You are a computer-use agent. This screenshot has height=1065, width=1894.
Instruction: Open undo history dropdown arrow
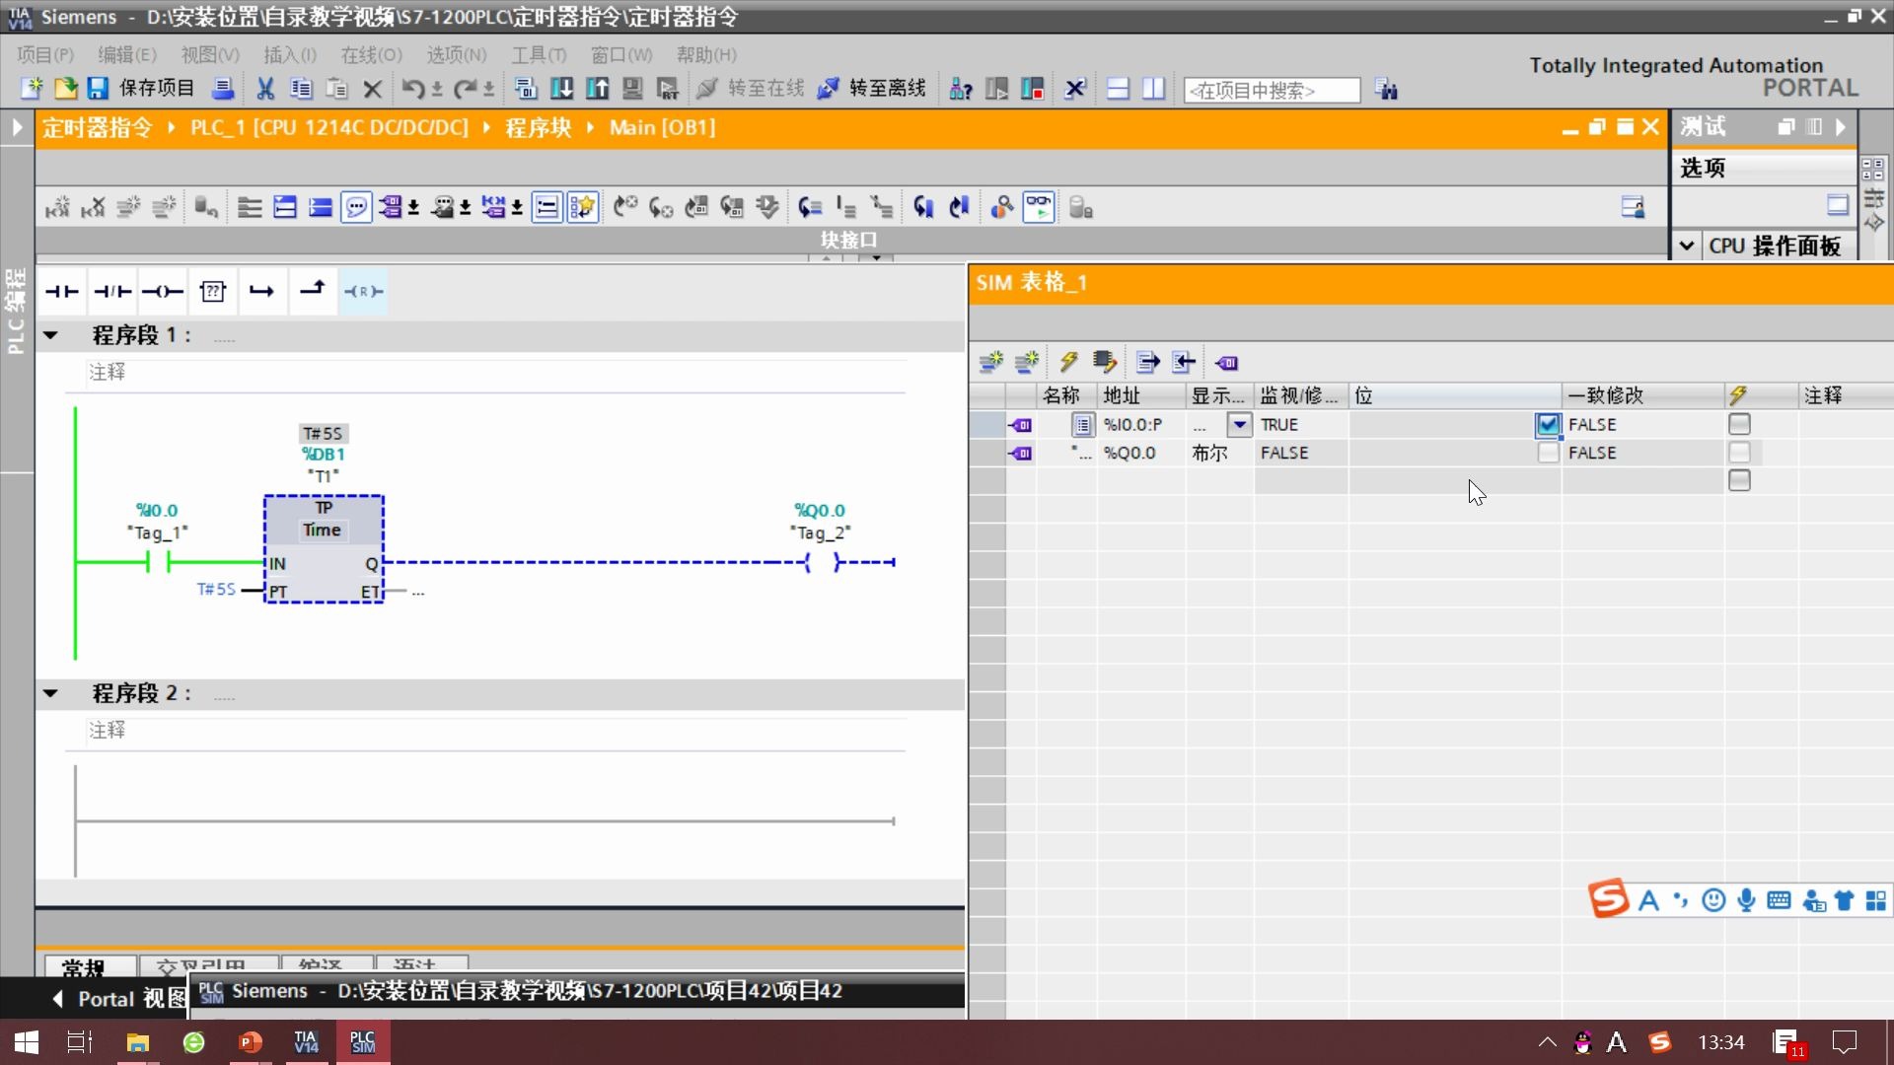(437, 91)
